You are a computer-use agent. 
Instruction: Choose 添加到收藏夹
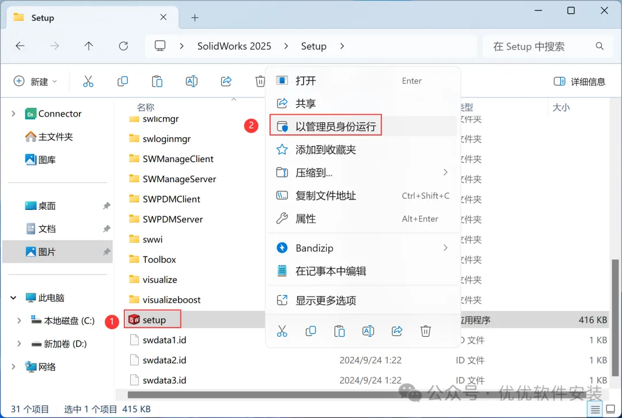363,150
